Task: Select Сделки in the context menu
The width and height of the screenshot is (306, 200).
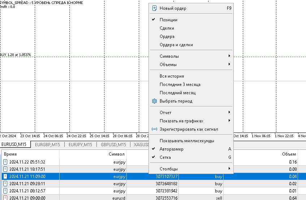Action: click(167, 28)
